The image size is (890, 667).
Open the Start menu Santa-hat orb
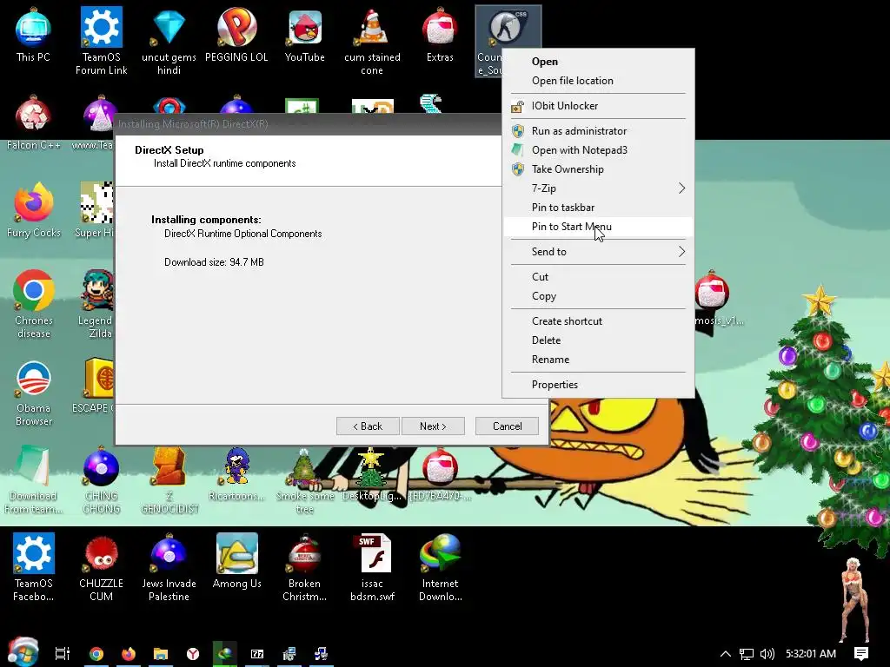[x=23, y=652]
